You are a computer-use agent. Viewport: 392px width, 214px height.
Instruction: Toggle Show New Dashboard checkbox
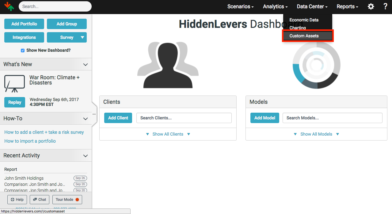(x=23, y=51)
